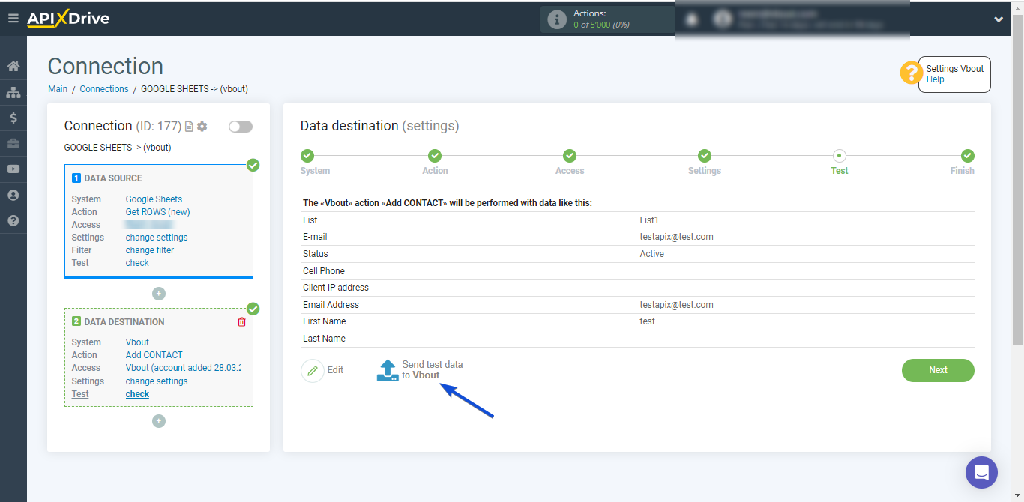
Task: Open the hamburger menu icon
Action: click(13, 19)
